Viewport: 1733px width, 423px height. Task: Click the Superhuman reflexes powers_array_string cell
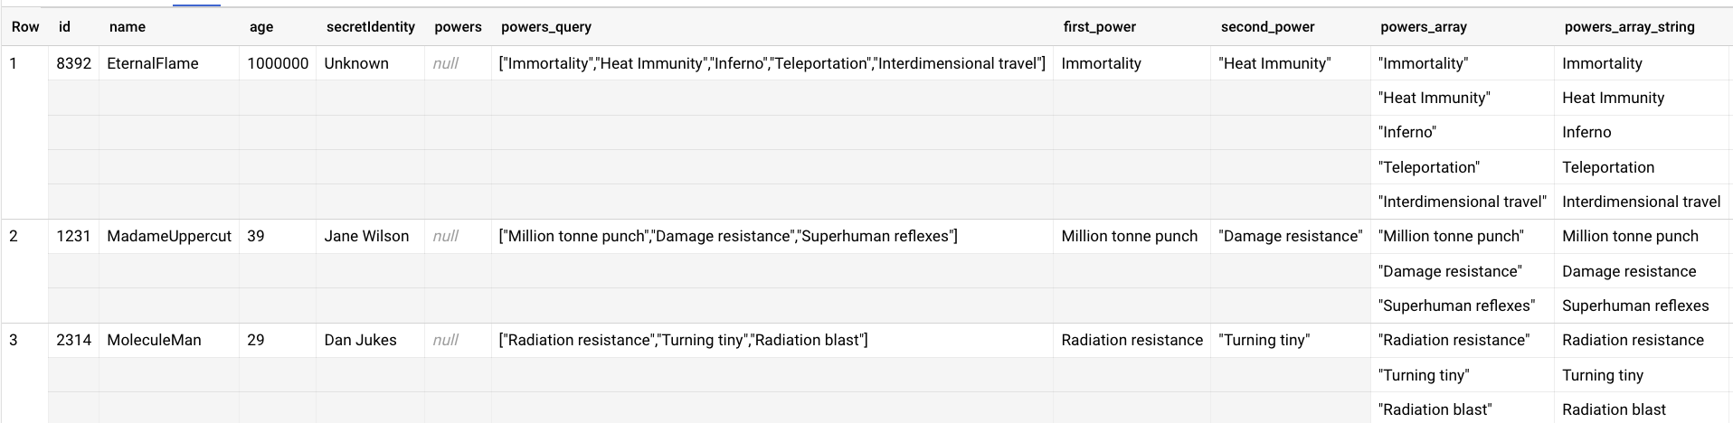[1643, 305]
